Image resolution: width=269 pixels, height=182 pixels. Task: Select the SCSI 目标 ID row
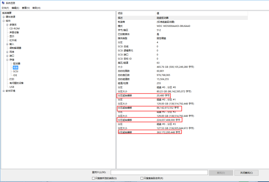click(x=182, y=59)
